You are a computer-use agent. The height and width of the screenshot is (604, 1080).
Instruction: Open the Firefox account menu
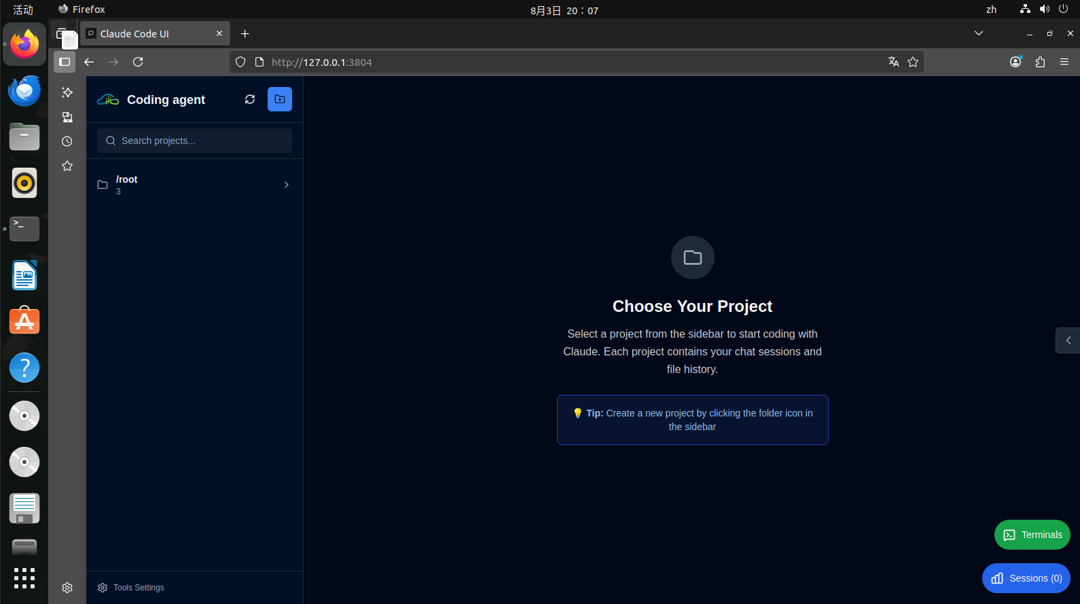tap(1015, 62)
